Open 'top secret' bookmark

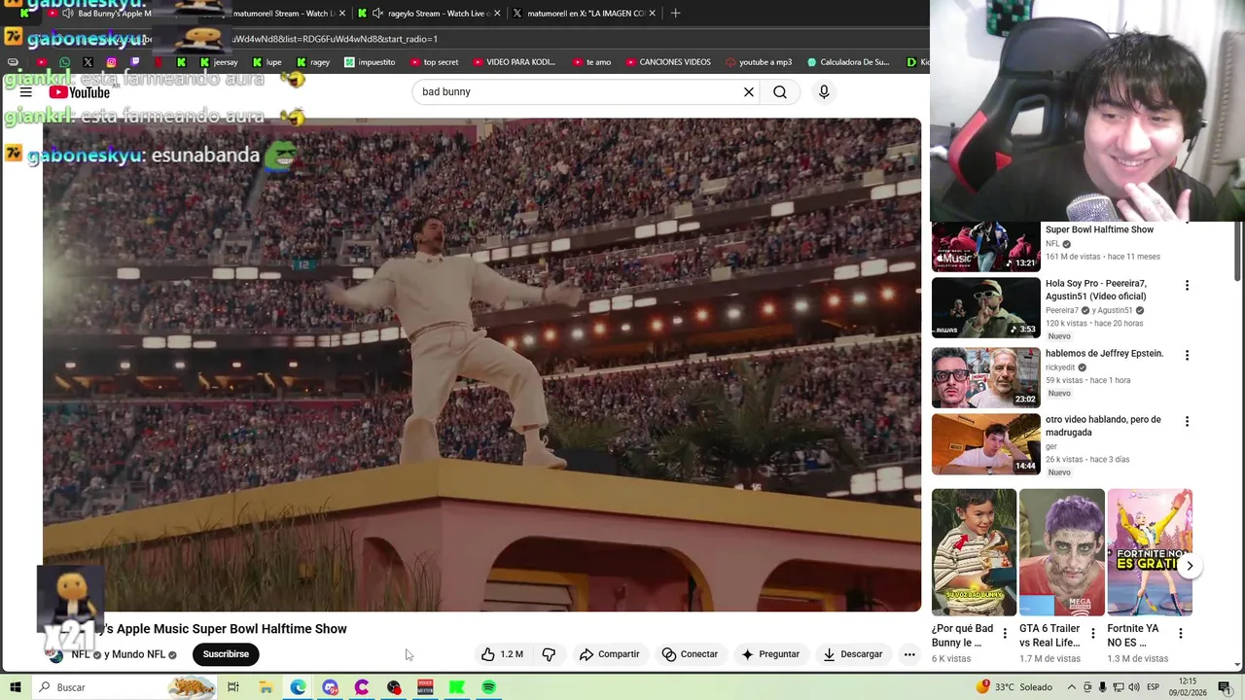coord(434,62)
